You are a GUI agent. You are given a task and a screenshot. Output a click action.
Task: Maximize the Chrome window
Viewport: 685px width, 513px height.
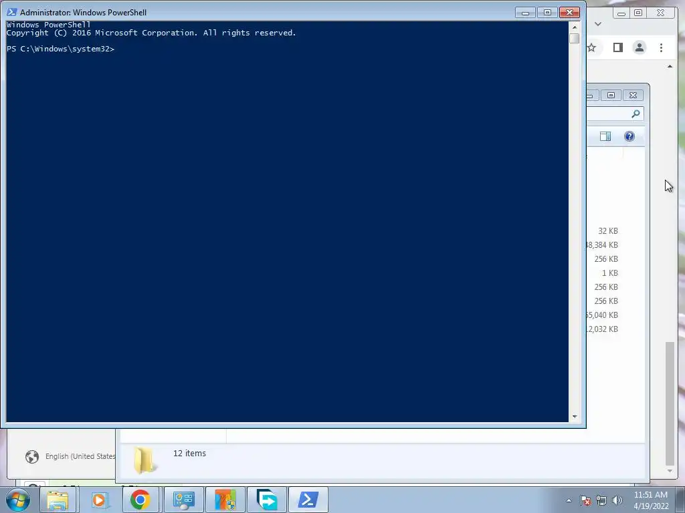point(638,13)
